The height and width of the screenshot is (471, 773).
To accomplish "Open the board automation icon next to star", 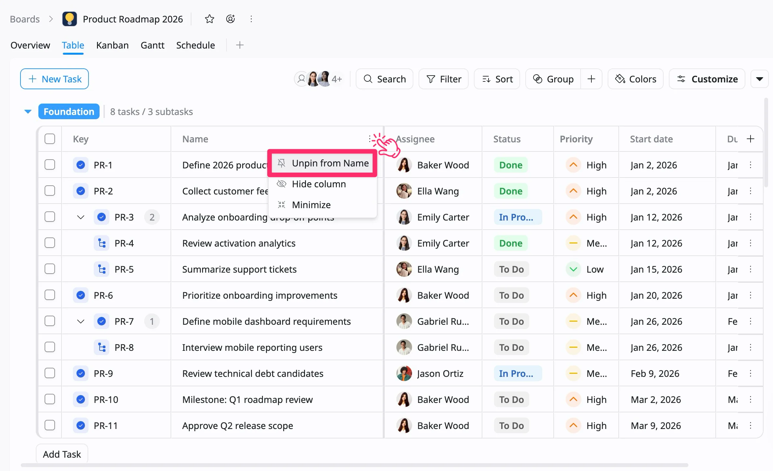I will 230,19.
